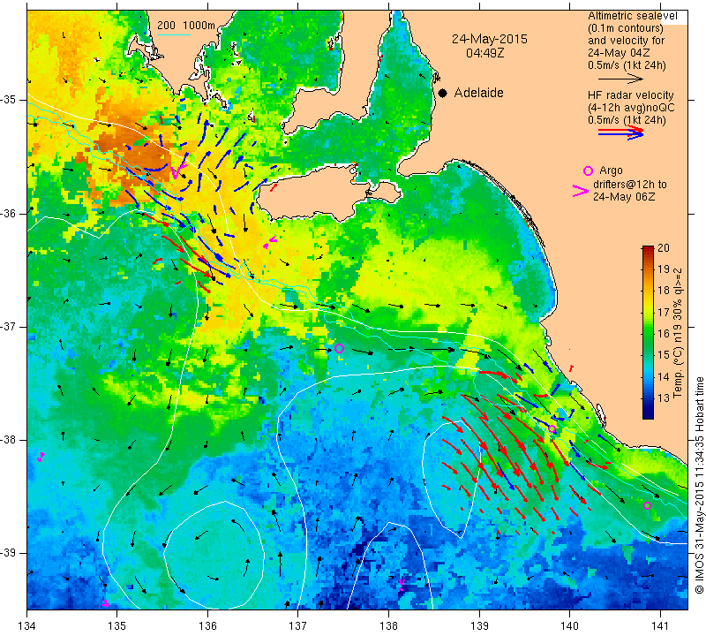Click the magenta drifter marker near 134.9E, 39.4S

tap(105, 603)
